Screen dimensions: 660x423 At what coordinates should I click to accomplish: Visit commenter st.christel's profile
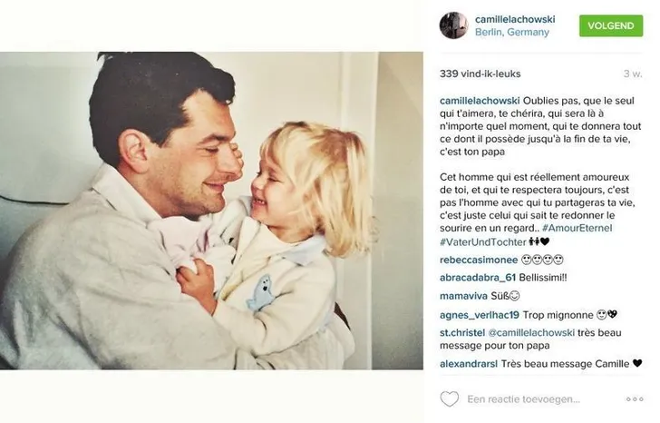pyautogui.click(x=462, y=333)
